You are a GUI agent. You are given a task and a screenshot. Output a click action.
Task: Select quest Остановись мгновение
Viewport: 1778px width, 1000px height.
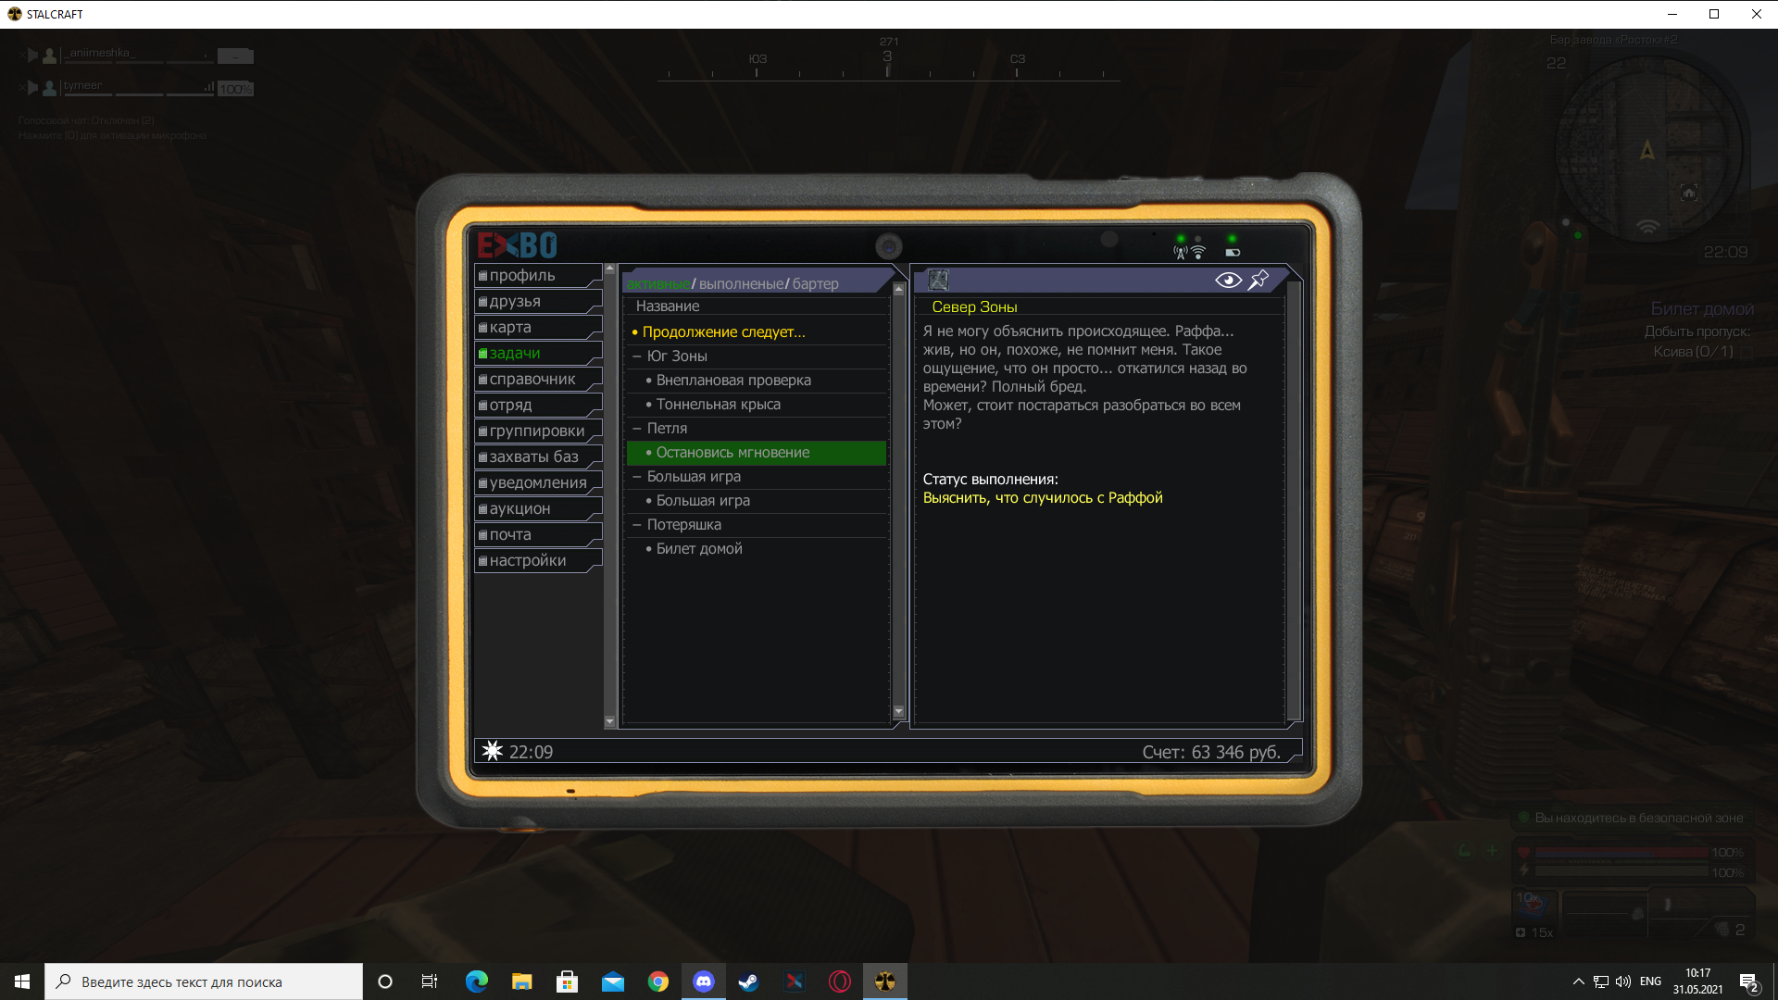pyautogui.click(x=756, y=453)
